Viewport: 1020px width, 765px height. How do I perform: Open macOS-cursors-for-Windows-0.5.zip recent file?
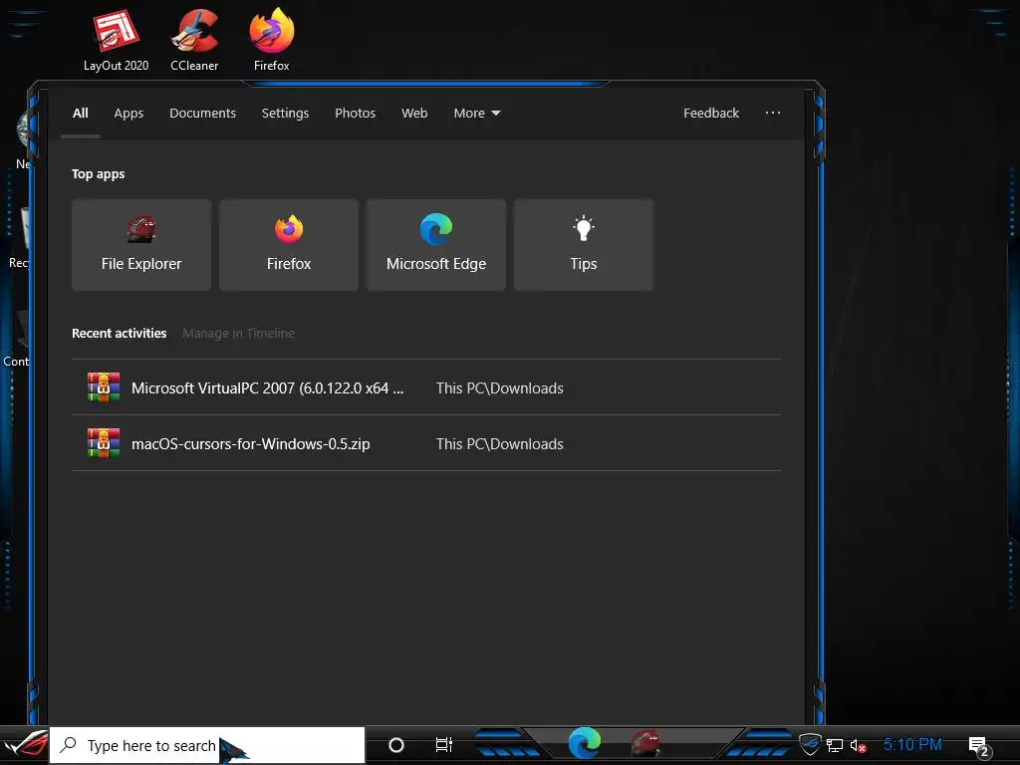(x=426, y=443)
